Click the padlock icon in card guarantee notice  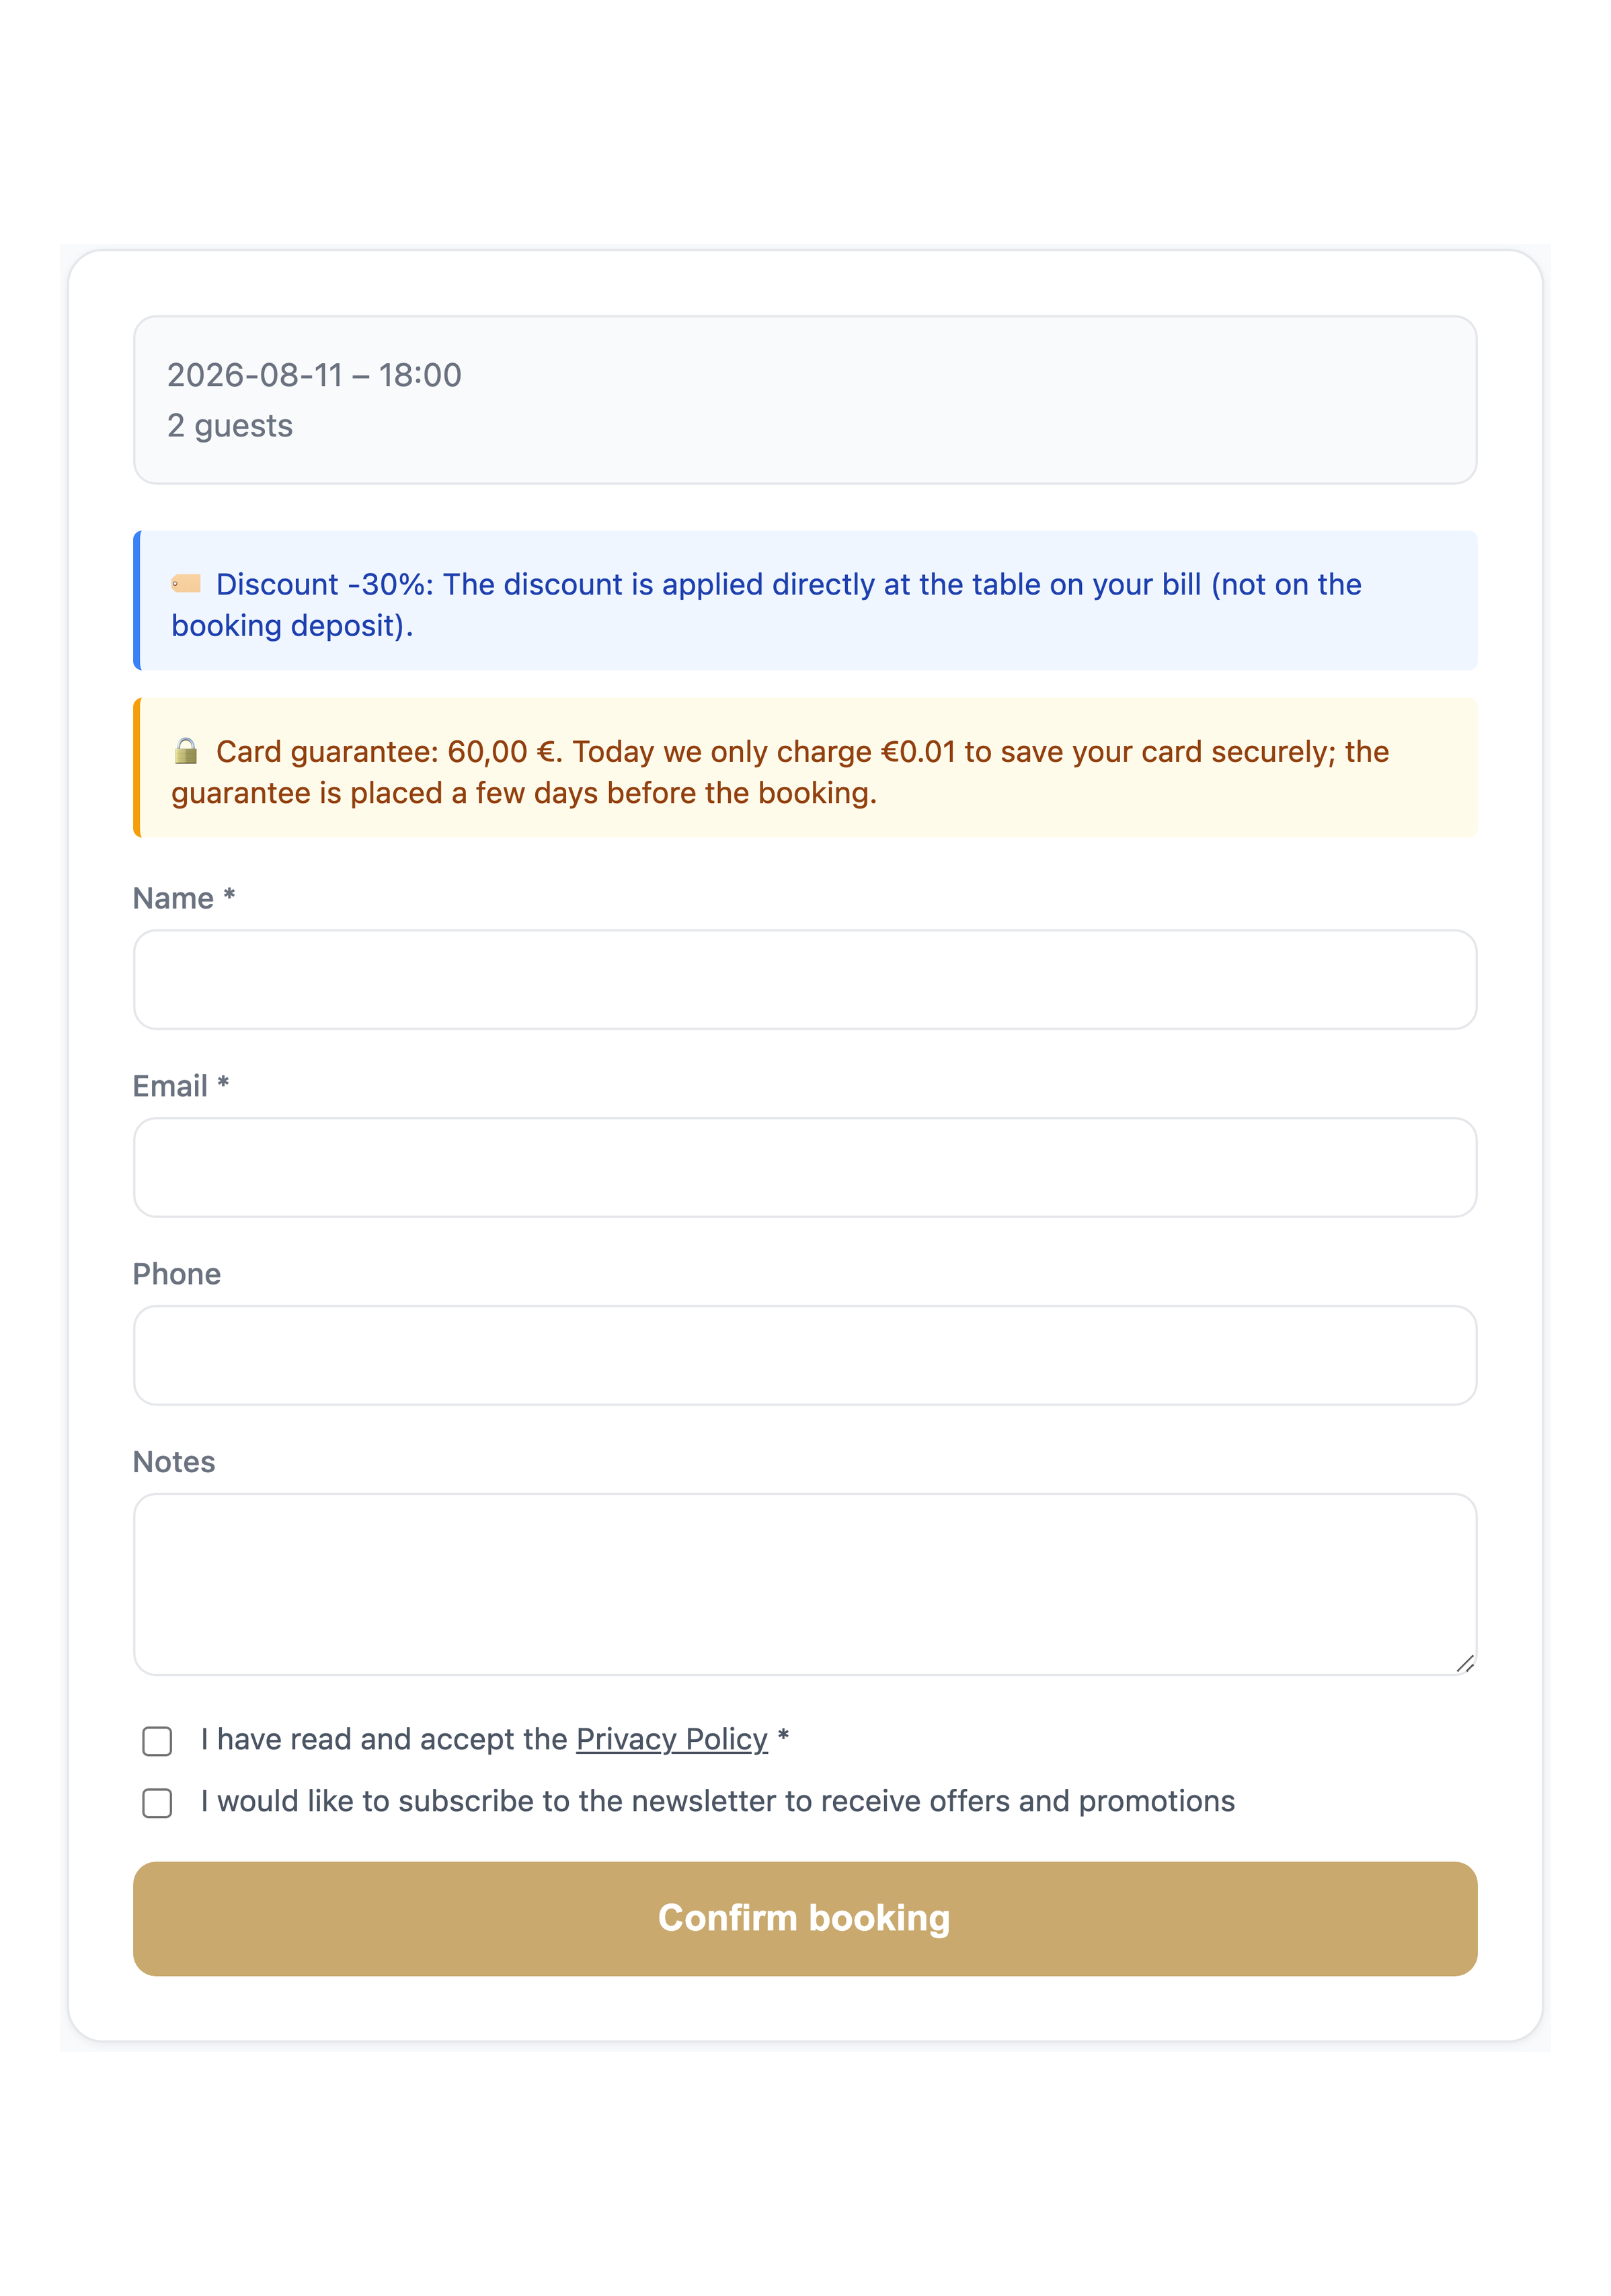pyautogui.click(x=186, y=750)
